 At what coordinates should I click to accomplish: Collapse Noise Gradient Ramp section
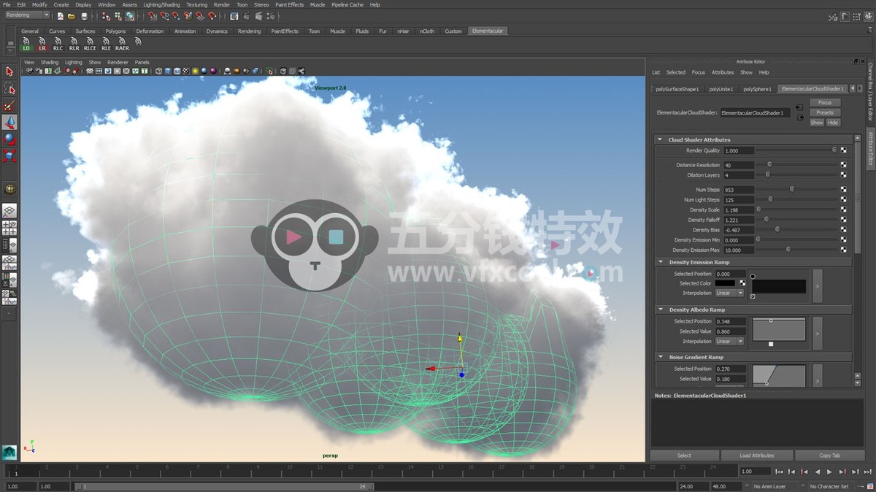(660, 357)
